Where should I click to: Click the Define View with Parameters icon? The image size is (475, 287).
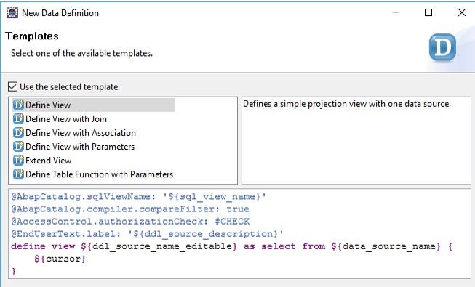[x=18, y=147]
